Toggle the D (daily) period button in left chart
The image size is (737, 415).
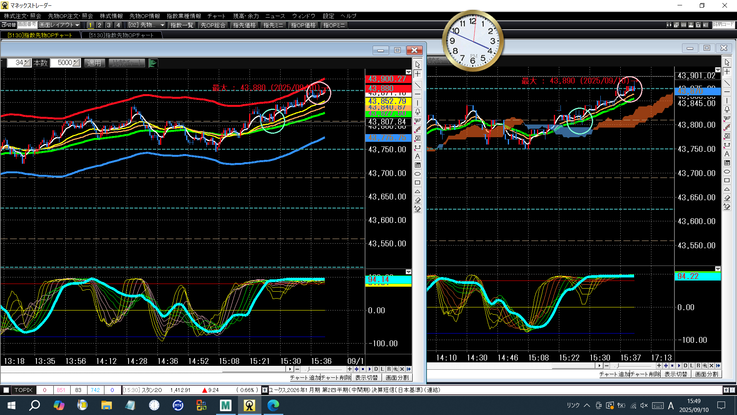[376, 369]
